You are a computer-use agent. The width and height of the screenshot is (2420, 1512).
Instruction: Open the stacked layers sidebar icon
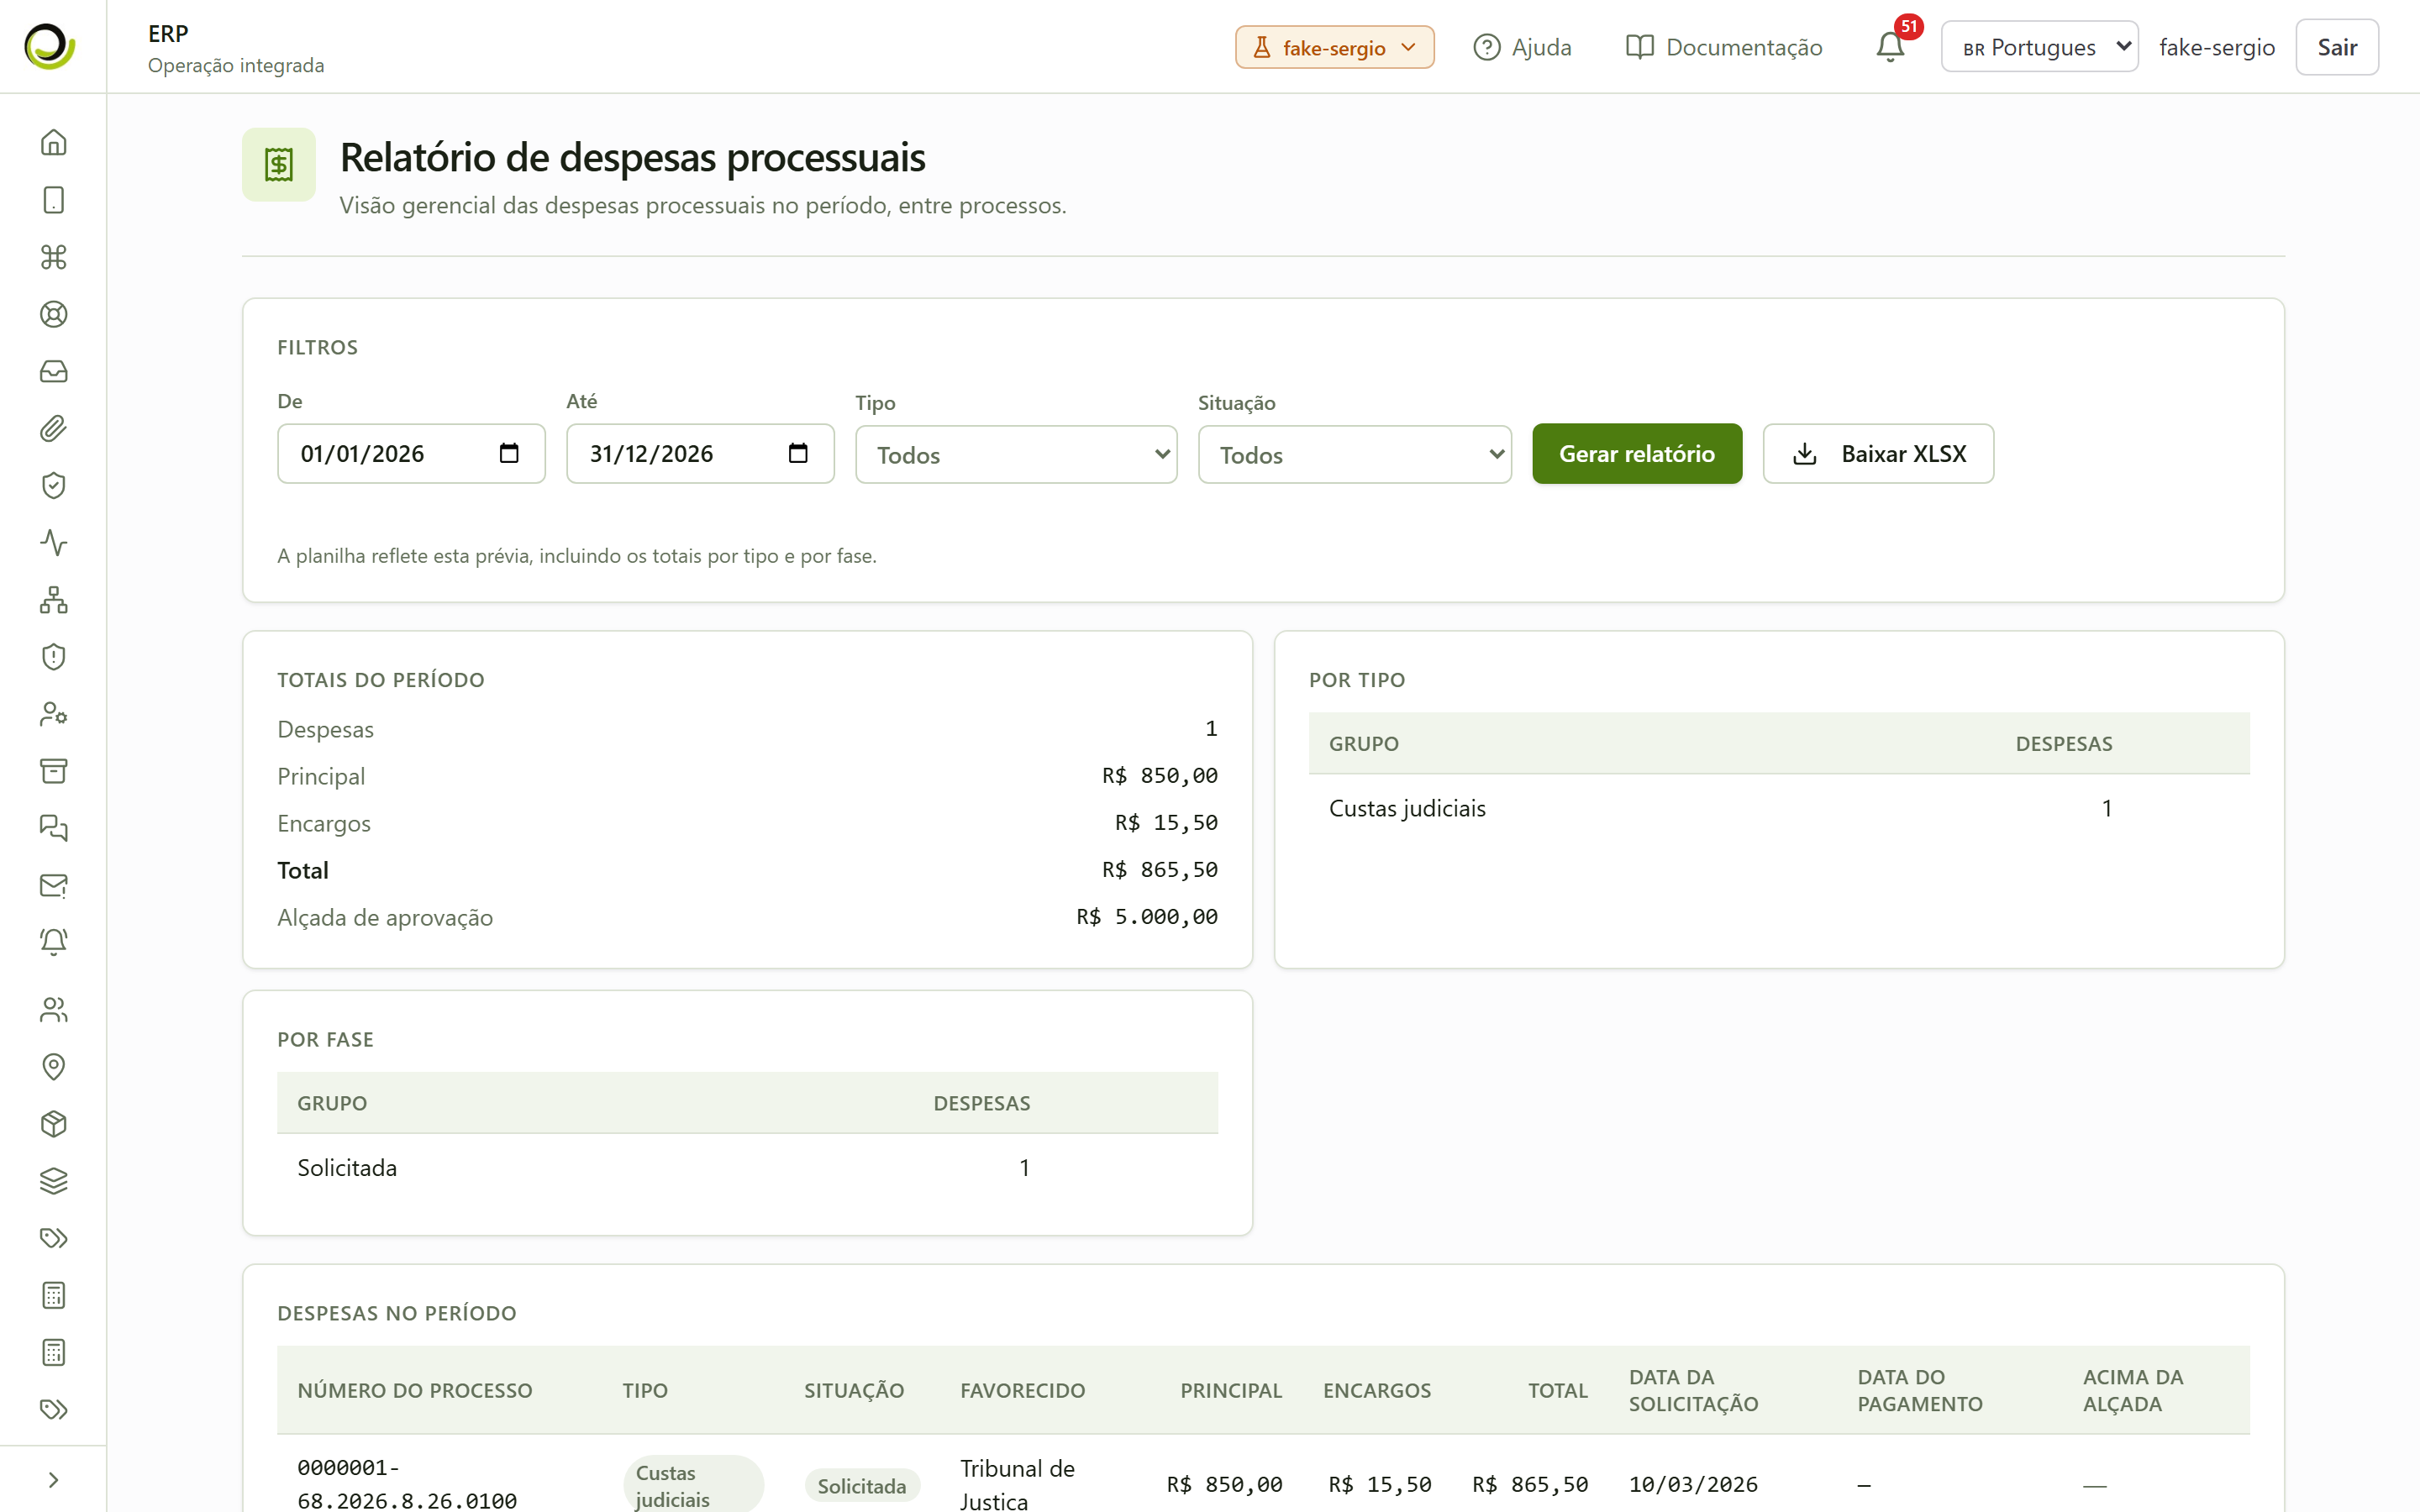[x=53, y=1181]
